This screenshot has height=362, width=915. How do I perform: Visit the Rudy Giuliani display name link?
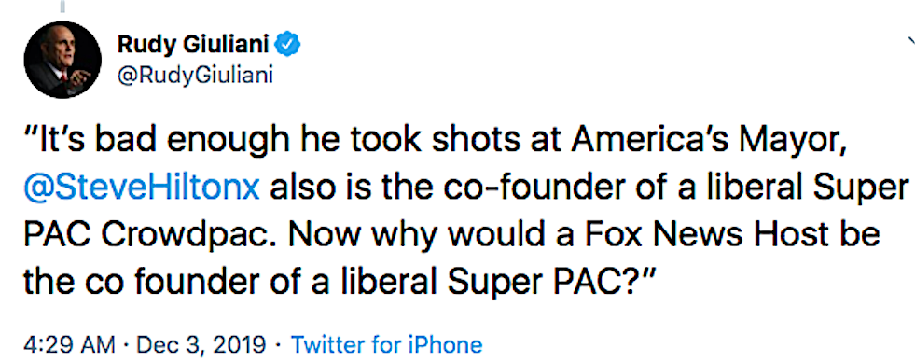(192, 45)
